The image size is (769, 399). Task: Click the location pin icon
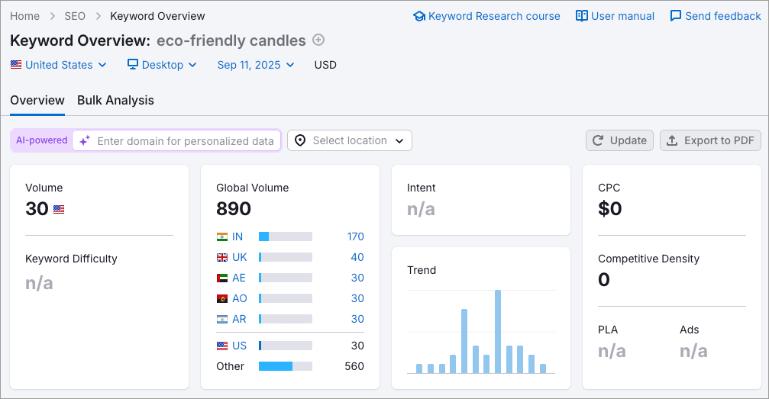(x=300, y=140)
